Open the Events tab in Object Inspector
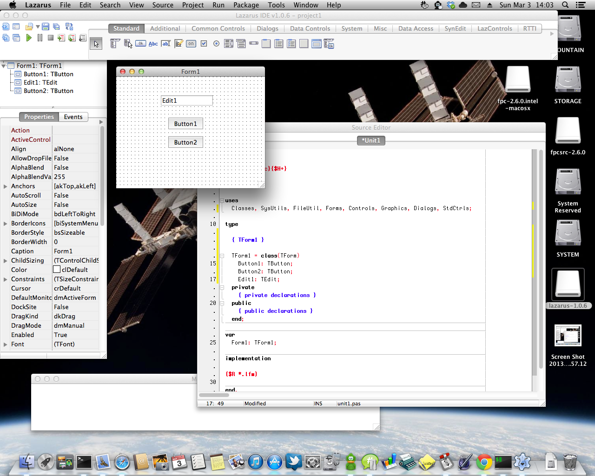Image resolution: width=595 pixels, height=476 pixels. pos(73,117)
